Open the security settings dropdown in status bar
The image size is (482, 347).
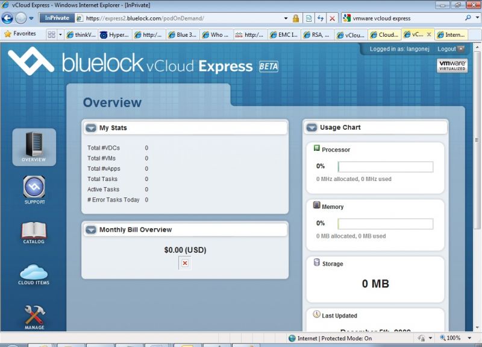pyautogui.click(x=430, y=338)
